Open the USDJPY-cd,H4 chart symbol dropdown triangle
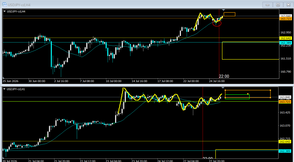 pos(5,11)
